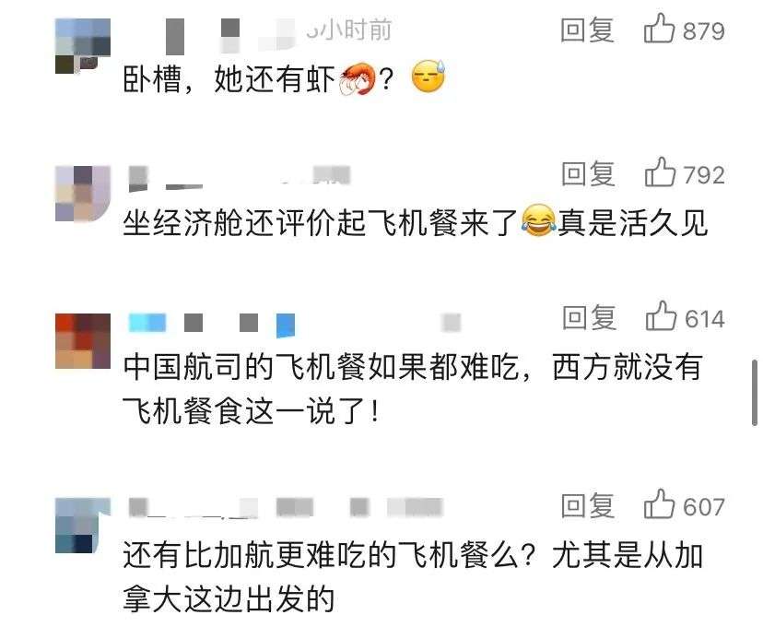Open first commenter's pixelated avatar
This screenshot has width=763, height=627.
[x=83, y=46]
